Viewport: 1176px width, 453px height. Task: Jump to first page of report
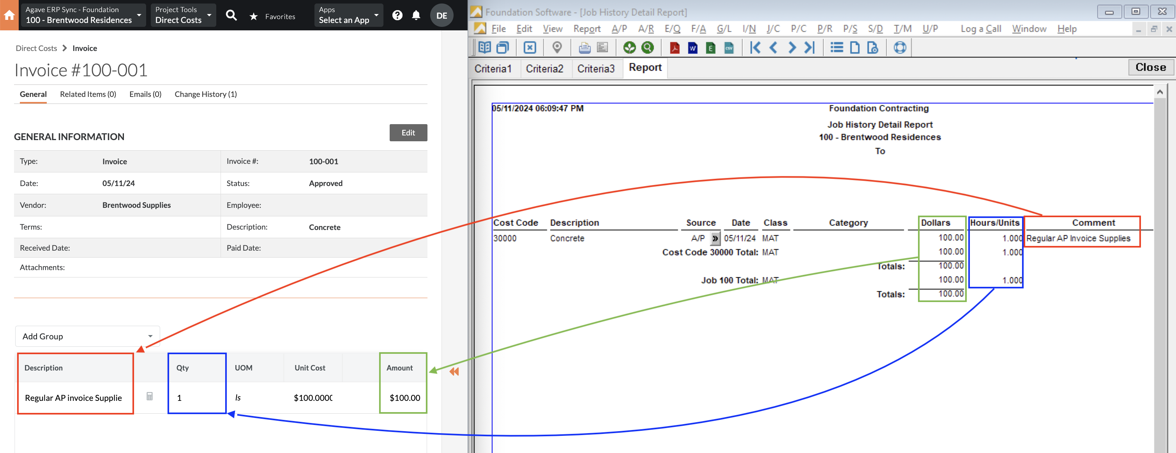coord(755,47)
